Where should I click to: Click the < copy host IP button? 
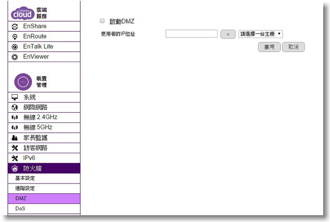(228, 34)
